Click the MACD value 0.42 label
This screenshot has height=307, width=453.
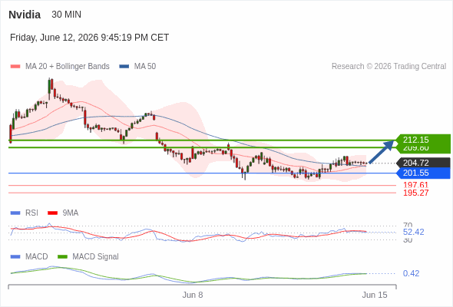pyautogui.click(x=411, y=273)
